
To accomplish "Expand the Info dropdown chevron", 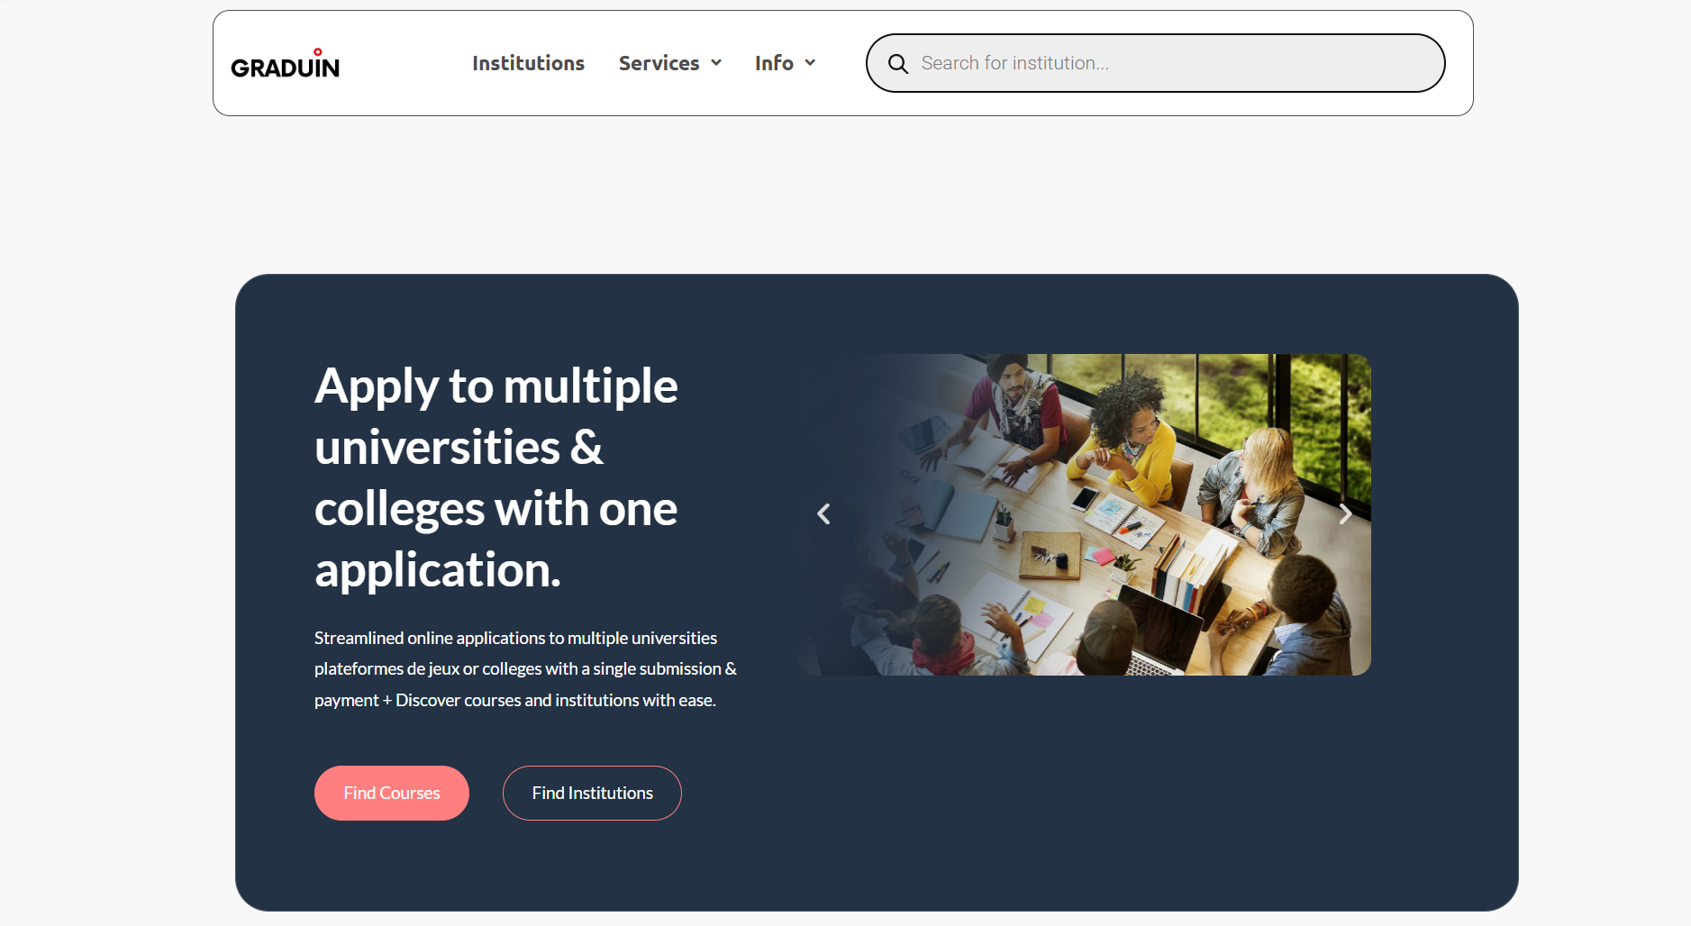I will click(810, 63).
